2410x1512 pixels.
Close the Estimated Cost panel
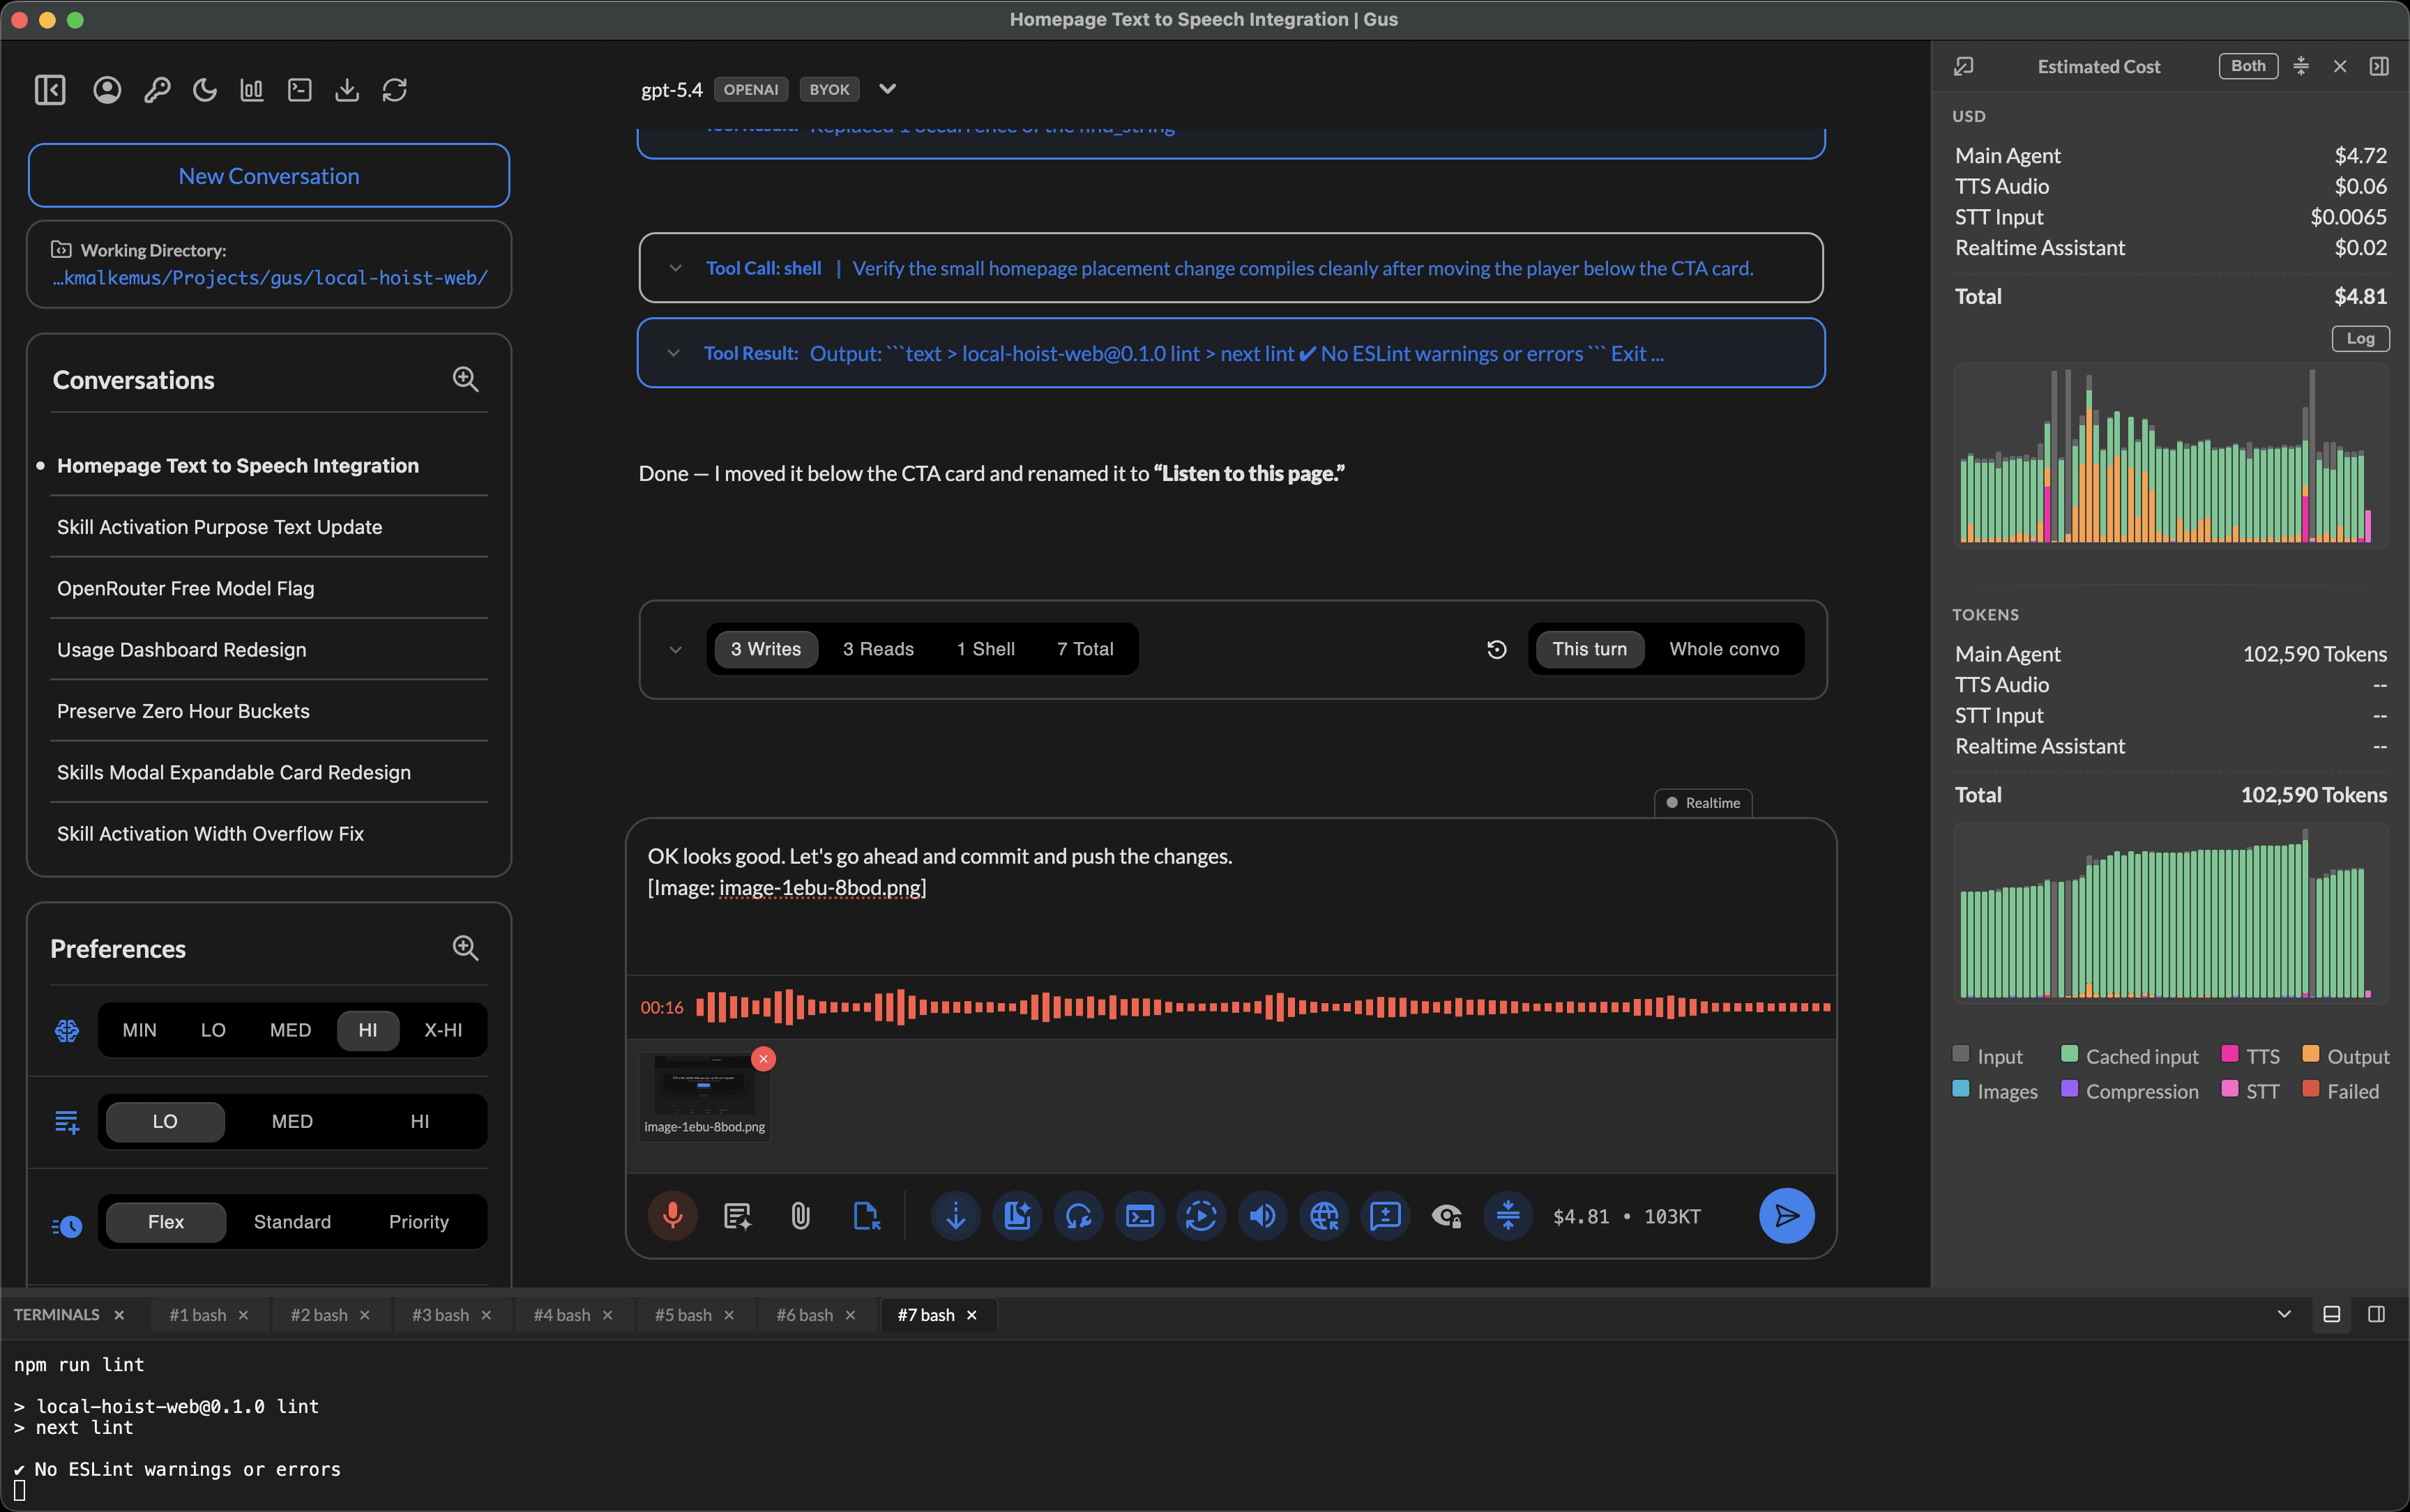pos(2340,66)
